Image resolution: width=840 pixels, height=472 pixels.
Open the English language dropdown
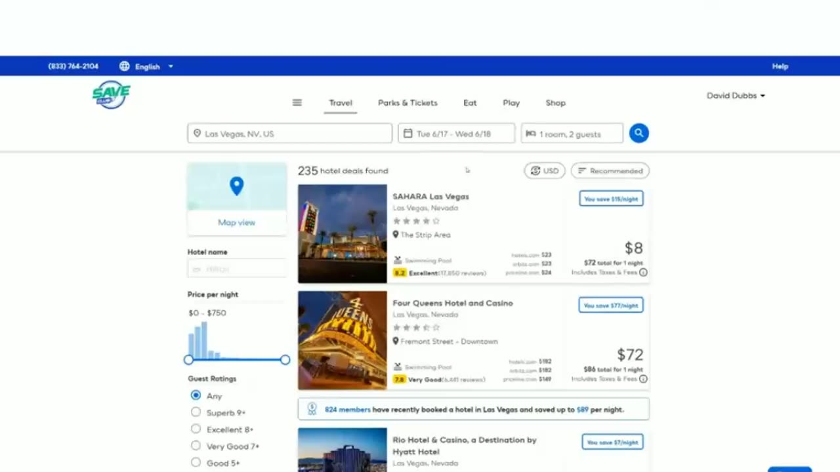146,66
